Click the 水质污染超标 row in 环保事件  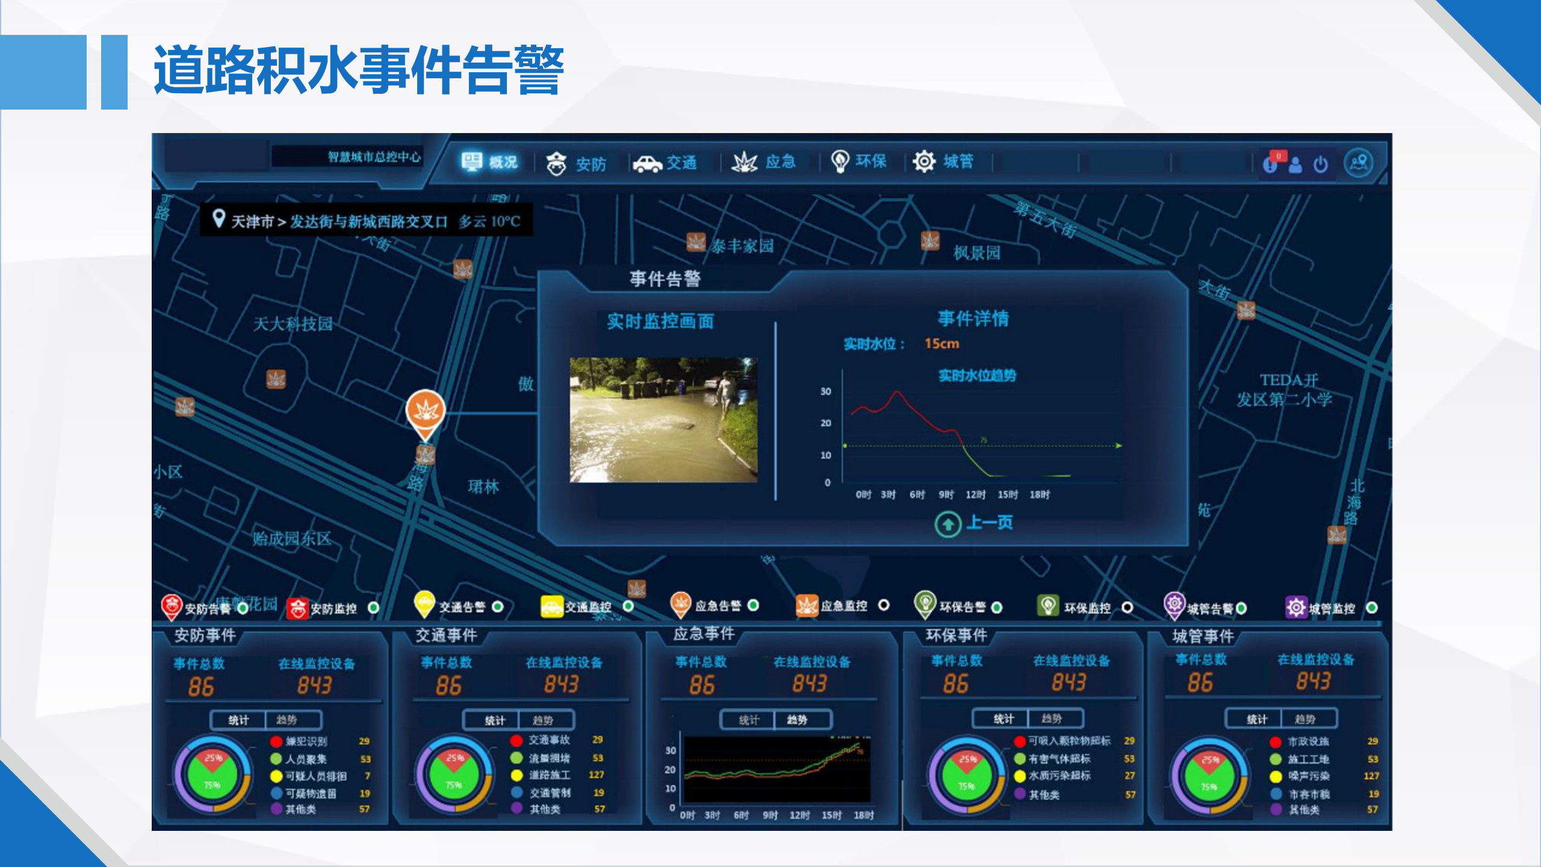click(1076, 775)
